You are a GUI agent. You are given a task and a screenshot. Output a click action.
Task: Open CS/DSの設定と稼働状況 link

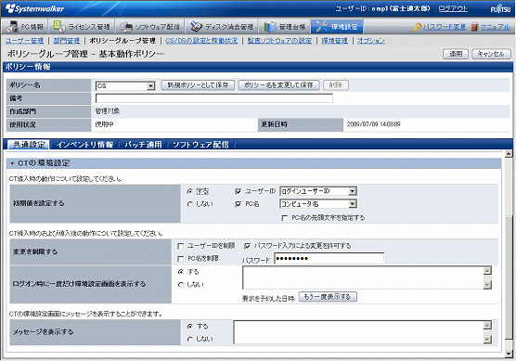pos(201,41)
